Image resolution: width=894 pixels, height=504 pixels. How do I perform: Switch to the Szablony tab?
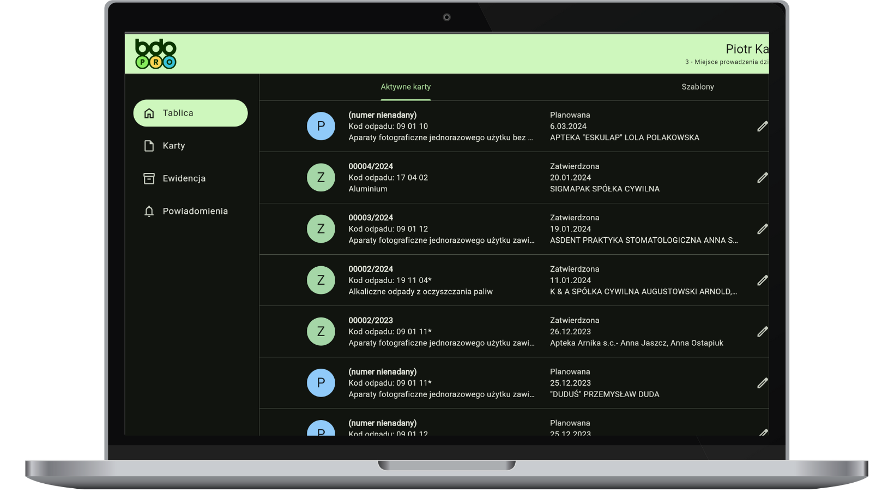697,87
